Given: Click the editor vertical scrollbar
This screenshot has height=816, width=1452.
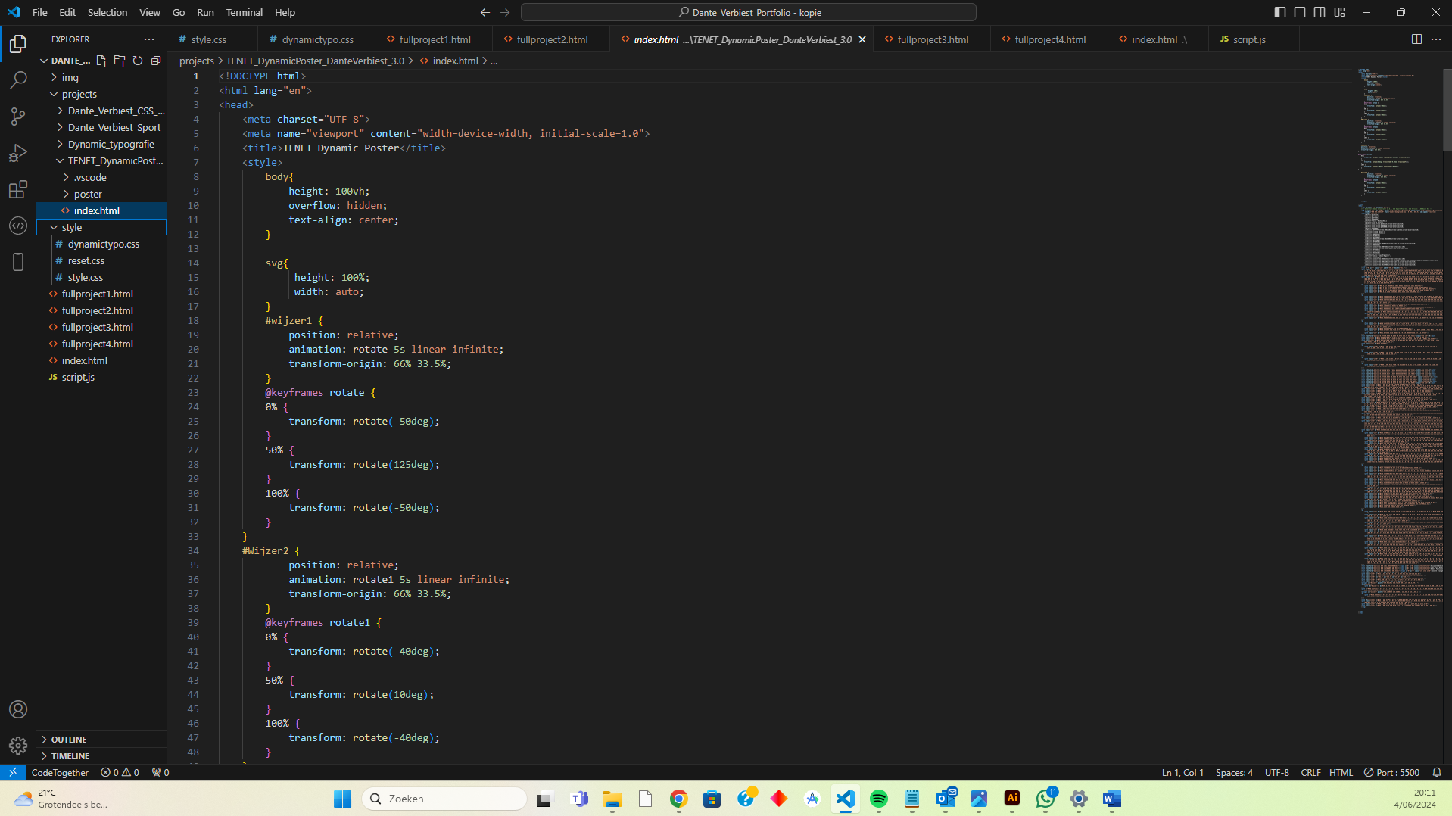Looking at the screenshot, I should [1447, 110].
